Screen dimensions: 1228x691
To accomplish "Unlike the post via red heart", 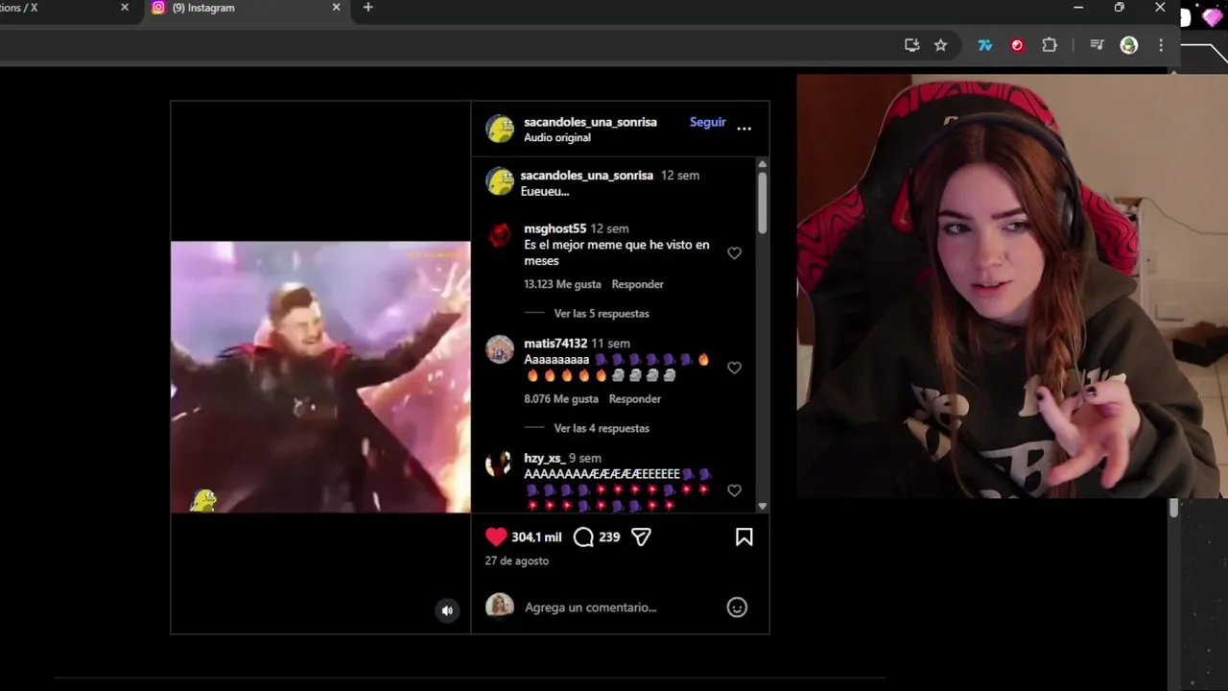I will [496, 537].
